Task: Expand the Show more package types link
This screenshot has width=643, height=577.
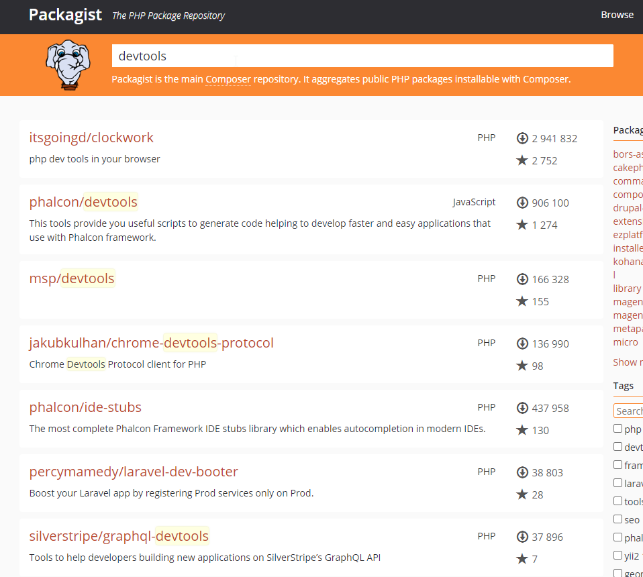Action: [628, 362]
